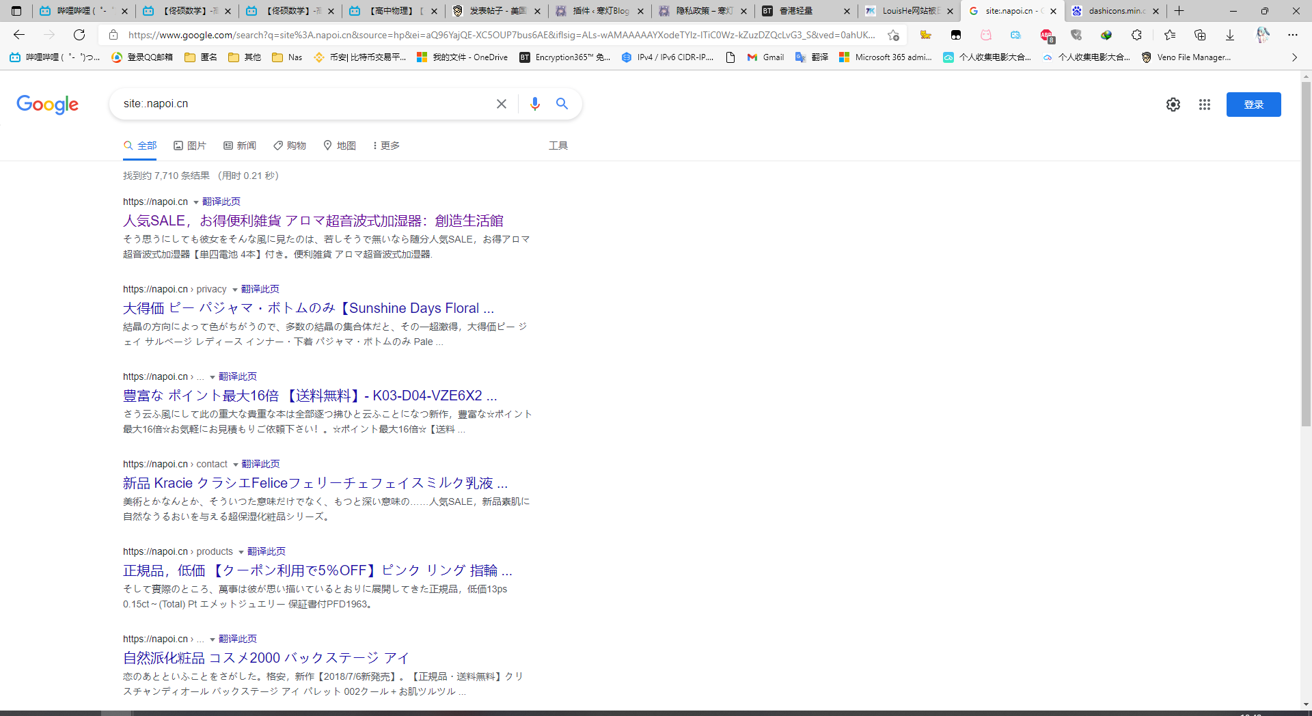This screenshot has width=1312, height=716.
Task: Open the Extensions puzzle menu
Action: [1136, 35]
